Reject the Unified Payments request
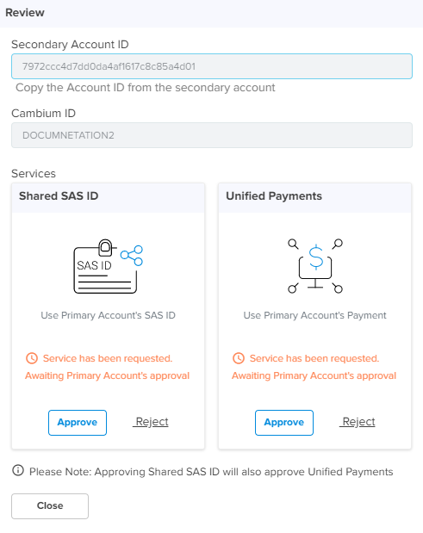The width and height of the screenshot is (423, 533). coord(358,422)
